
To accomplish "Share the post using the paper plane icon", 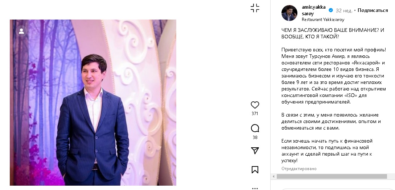I will pyautogui.click(x=255, y=151).
